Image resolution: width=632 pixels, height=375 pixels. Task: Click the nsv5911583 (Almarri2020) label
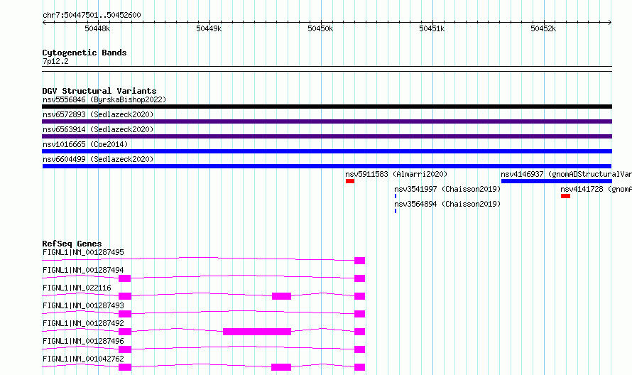tap(396, 174)
